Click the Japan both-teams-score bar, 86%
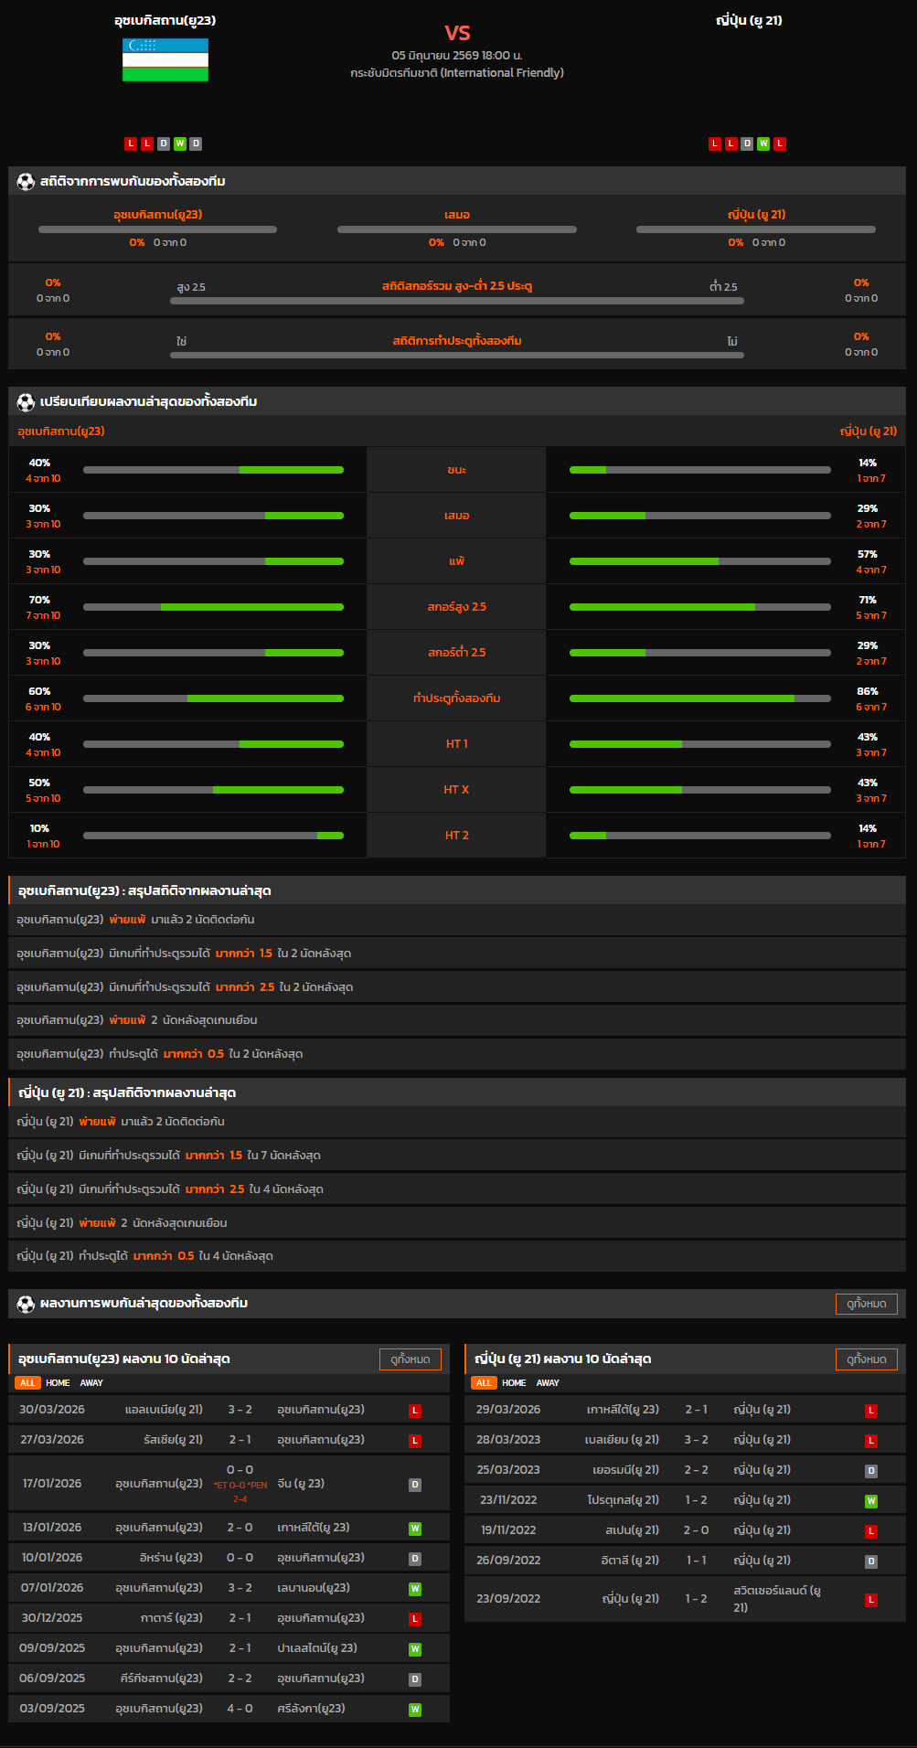 click(x=700, y=698)
